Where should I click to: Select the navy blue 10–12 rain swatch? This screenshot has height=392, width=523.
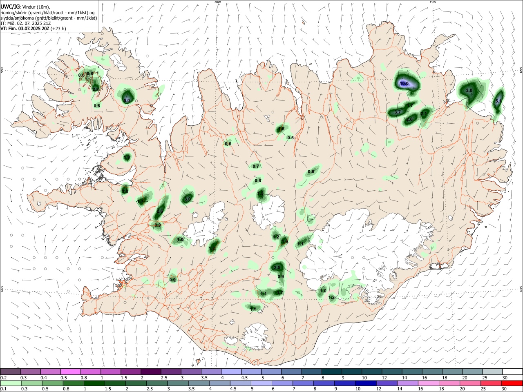tap(365, 383)
